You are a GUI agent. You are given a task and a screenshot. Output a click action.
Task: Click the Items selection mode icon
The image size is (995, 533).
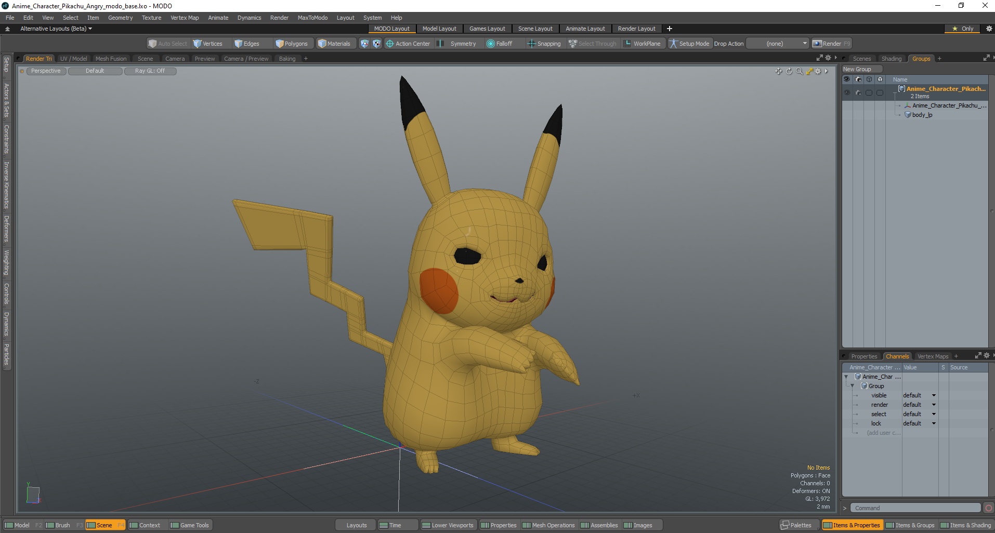(x=364, y=44)
